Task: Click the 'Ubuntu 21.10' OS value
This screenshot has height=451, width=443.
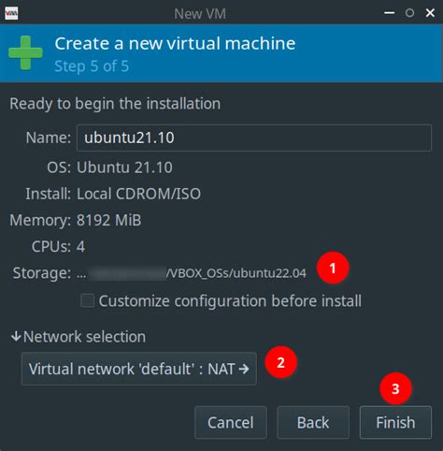Action: coord(124,167)
